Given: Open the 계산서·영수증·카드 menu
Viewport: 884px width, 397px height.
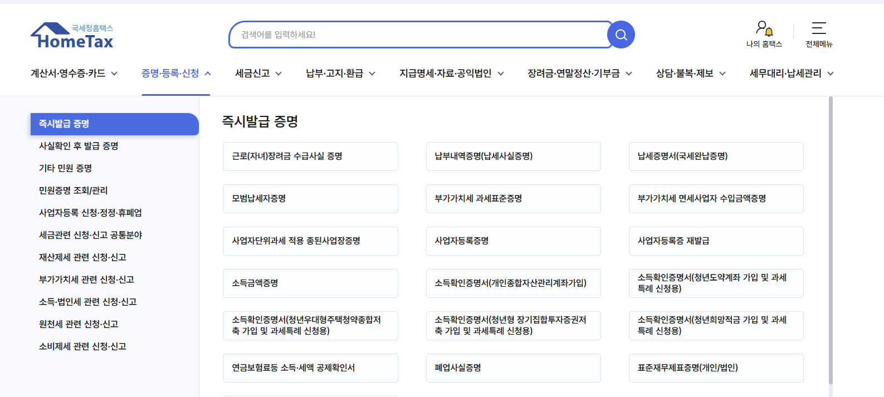Looking at the screenshot, I should click(68, 73).
